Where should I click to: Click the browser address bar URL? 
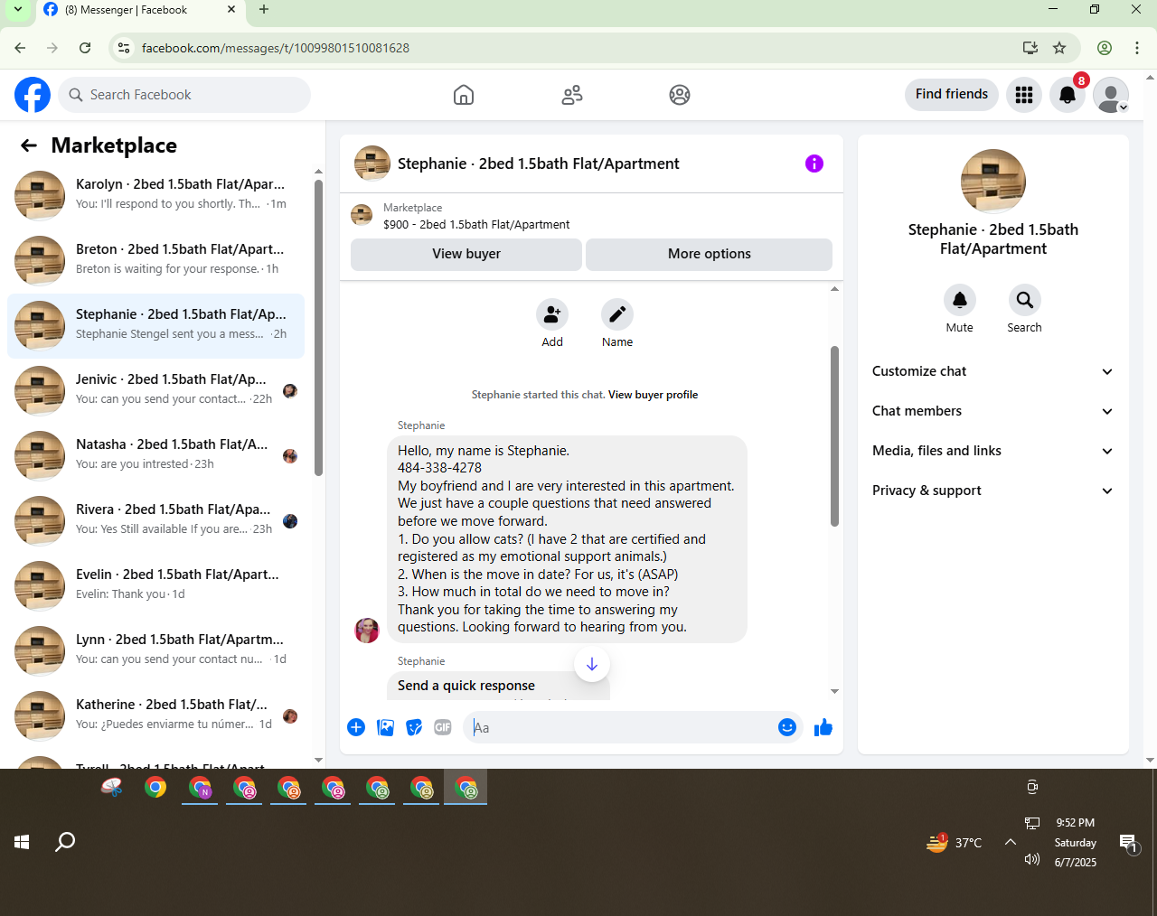point(276,48)
